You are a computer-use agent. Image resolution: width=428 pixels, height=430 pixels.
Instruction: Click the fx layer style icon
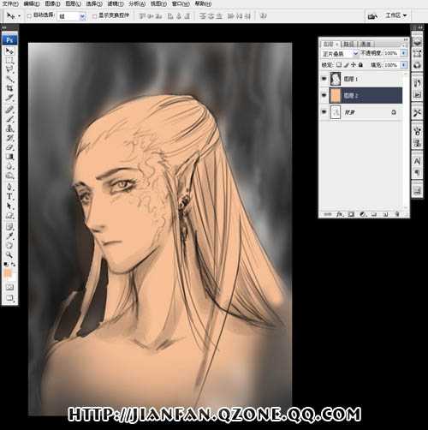(340, 214)
